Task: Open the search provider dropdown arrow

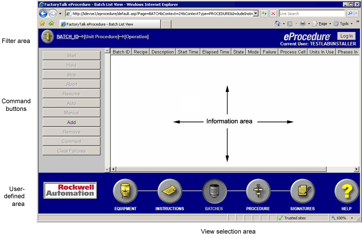Action: point(356,14)
